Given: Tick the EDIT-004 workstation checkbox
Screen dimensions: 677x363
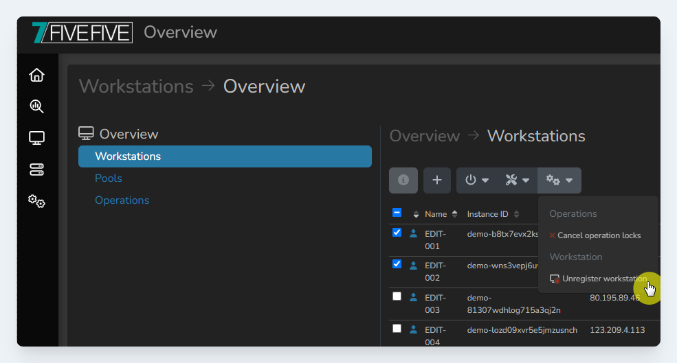Looking at the screenshot, I should tap(397, 328).
